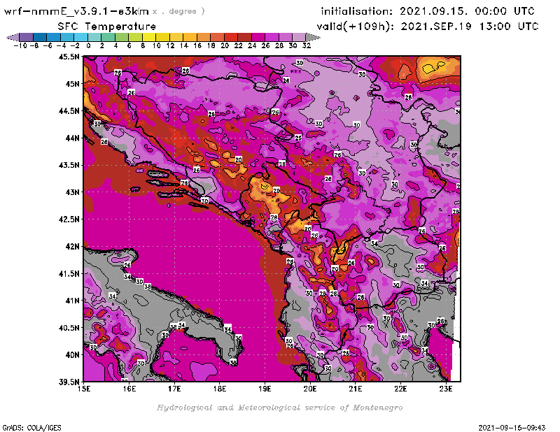Click the legend swatch between 4 and 6
Image resolution: width=560 pixels, height=432 pixels.
pyautogui.click(x=121, y=37)
